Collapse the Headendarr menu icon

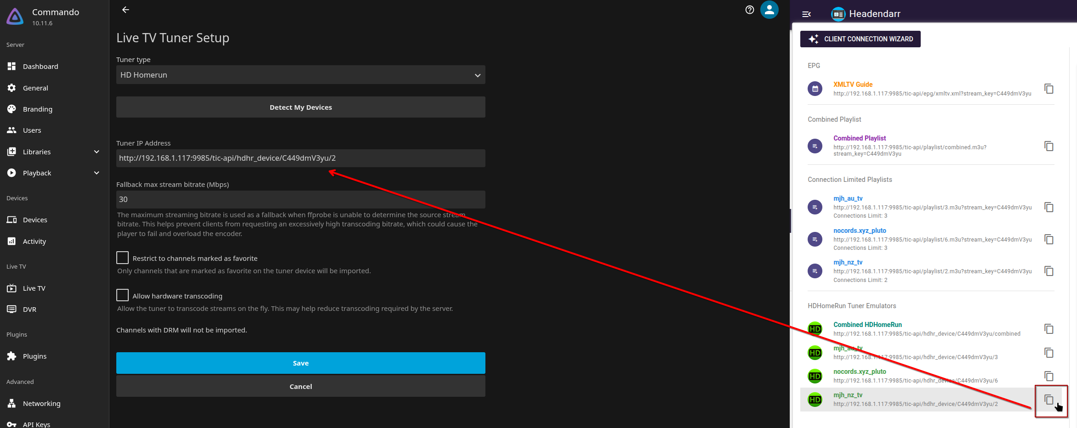pyautogui.click(x=806, y=14)
